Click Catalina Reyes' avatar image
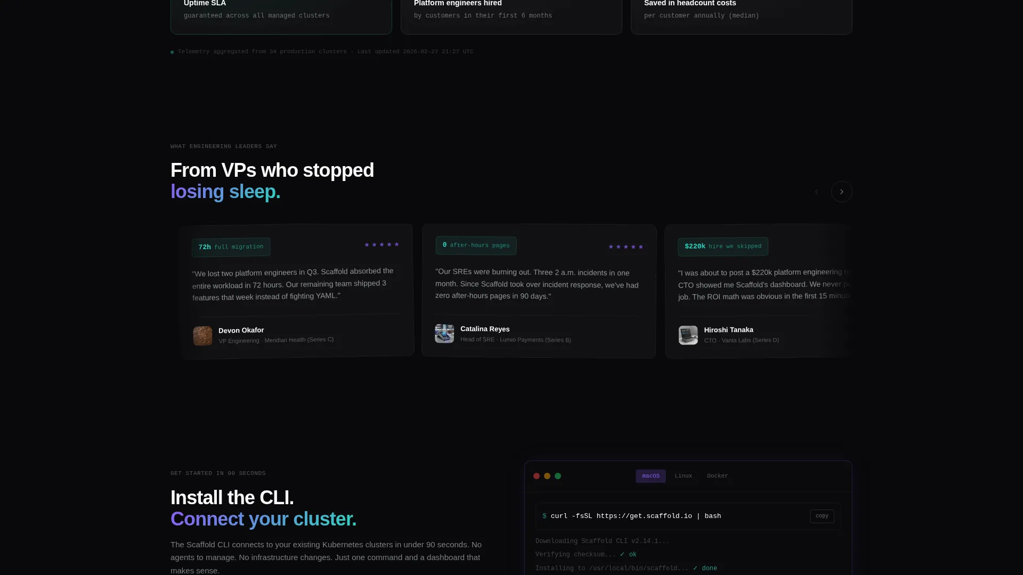Viewport: 1023px width, 575px height. [444, 334]
